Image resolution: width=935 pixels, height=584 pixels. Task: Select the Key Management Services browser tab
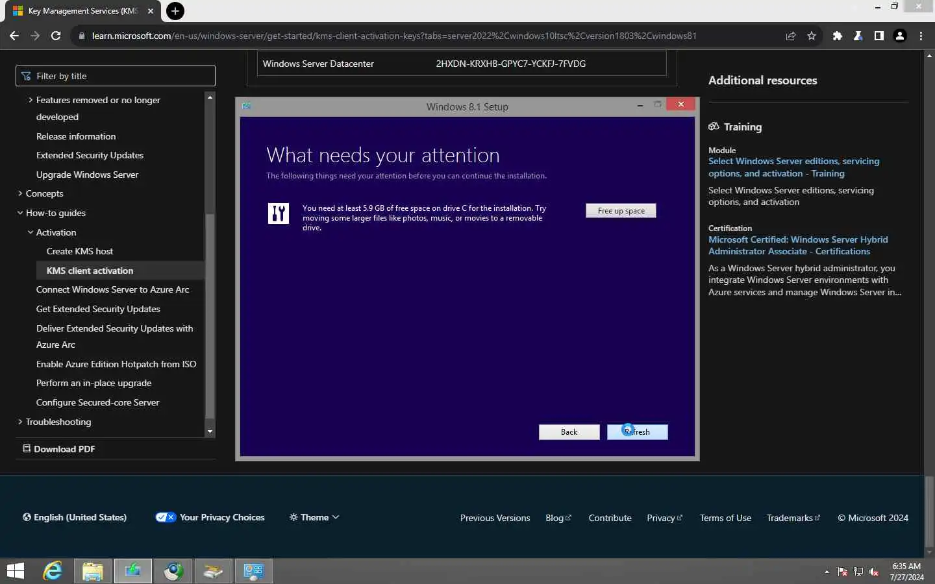[83, 11]
